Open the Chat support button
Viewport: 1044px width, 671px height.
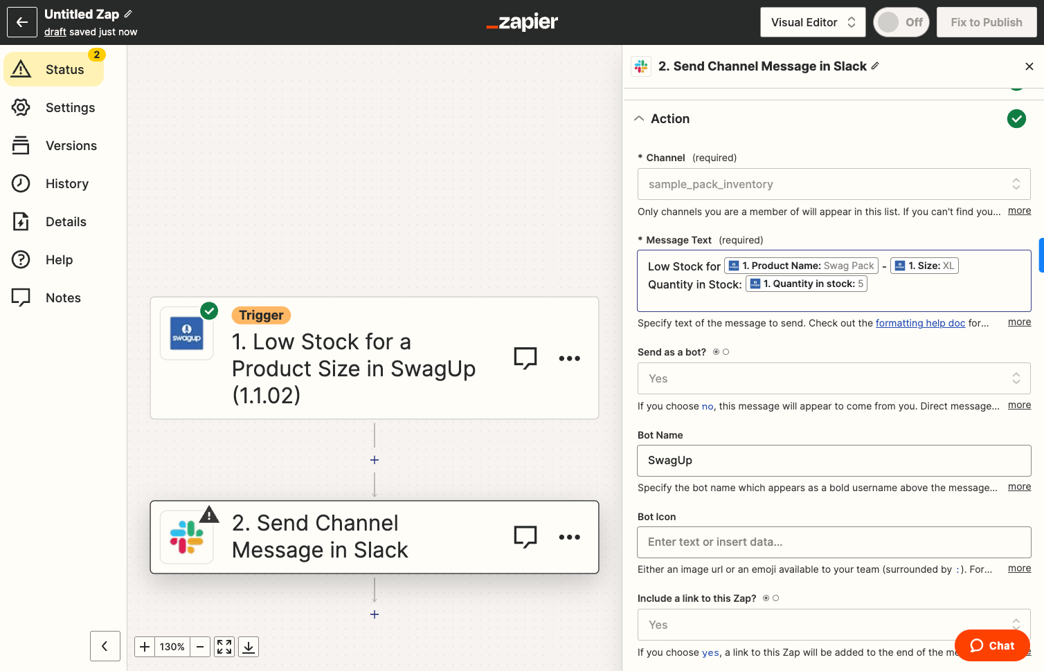[992, 645]
